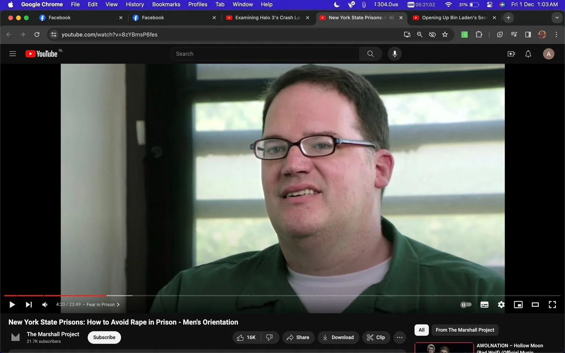565x353 pixels.
Task: Open video quality settings gear
Action: (501, 304)
